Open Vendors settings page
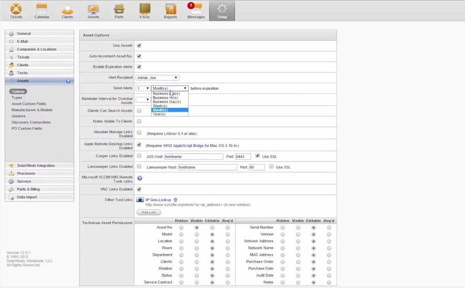Image resolution: width=465 pixels, height=288 pixels. tap(19, 117)
